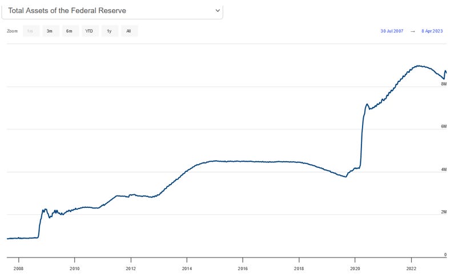Click the Zoom label text
Screen dimensions: 454x278
pyautogui.click(x=12, y=31)
